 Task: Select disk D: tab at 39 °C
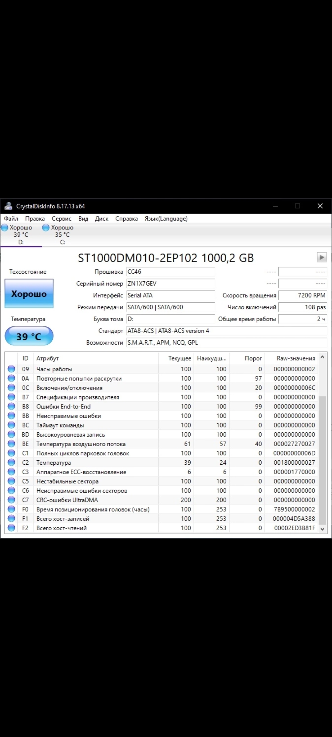(21, 235)
